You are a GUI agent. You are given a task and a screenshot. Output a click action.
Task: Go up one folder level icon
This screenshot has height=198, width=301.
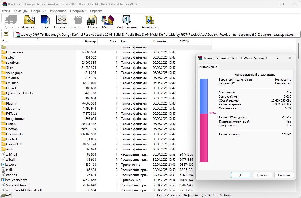point(6,34)
